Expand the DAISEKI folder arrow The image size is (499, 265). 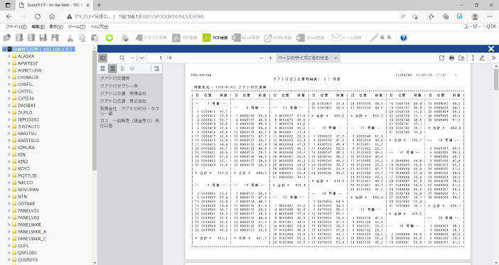pyautogui.click(x=9, y=105)
